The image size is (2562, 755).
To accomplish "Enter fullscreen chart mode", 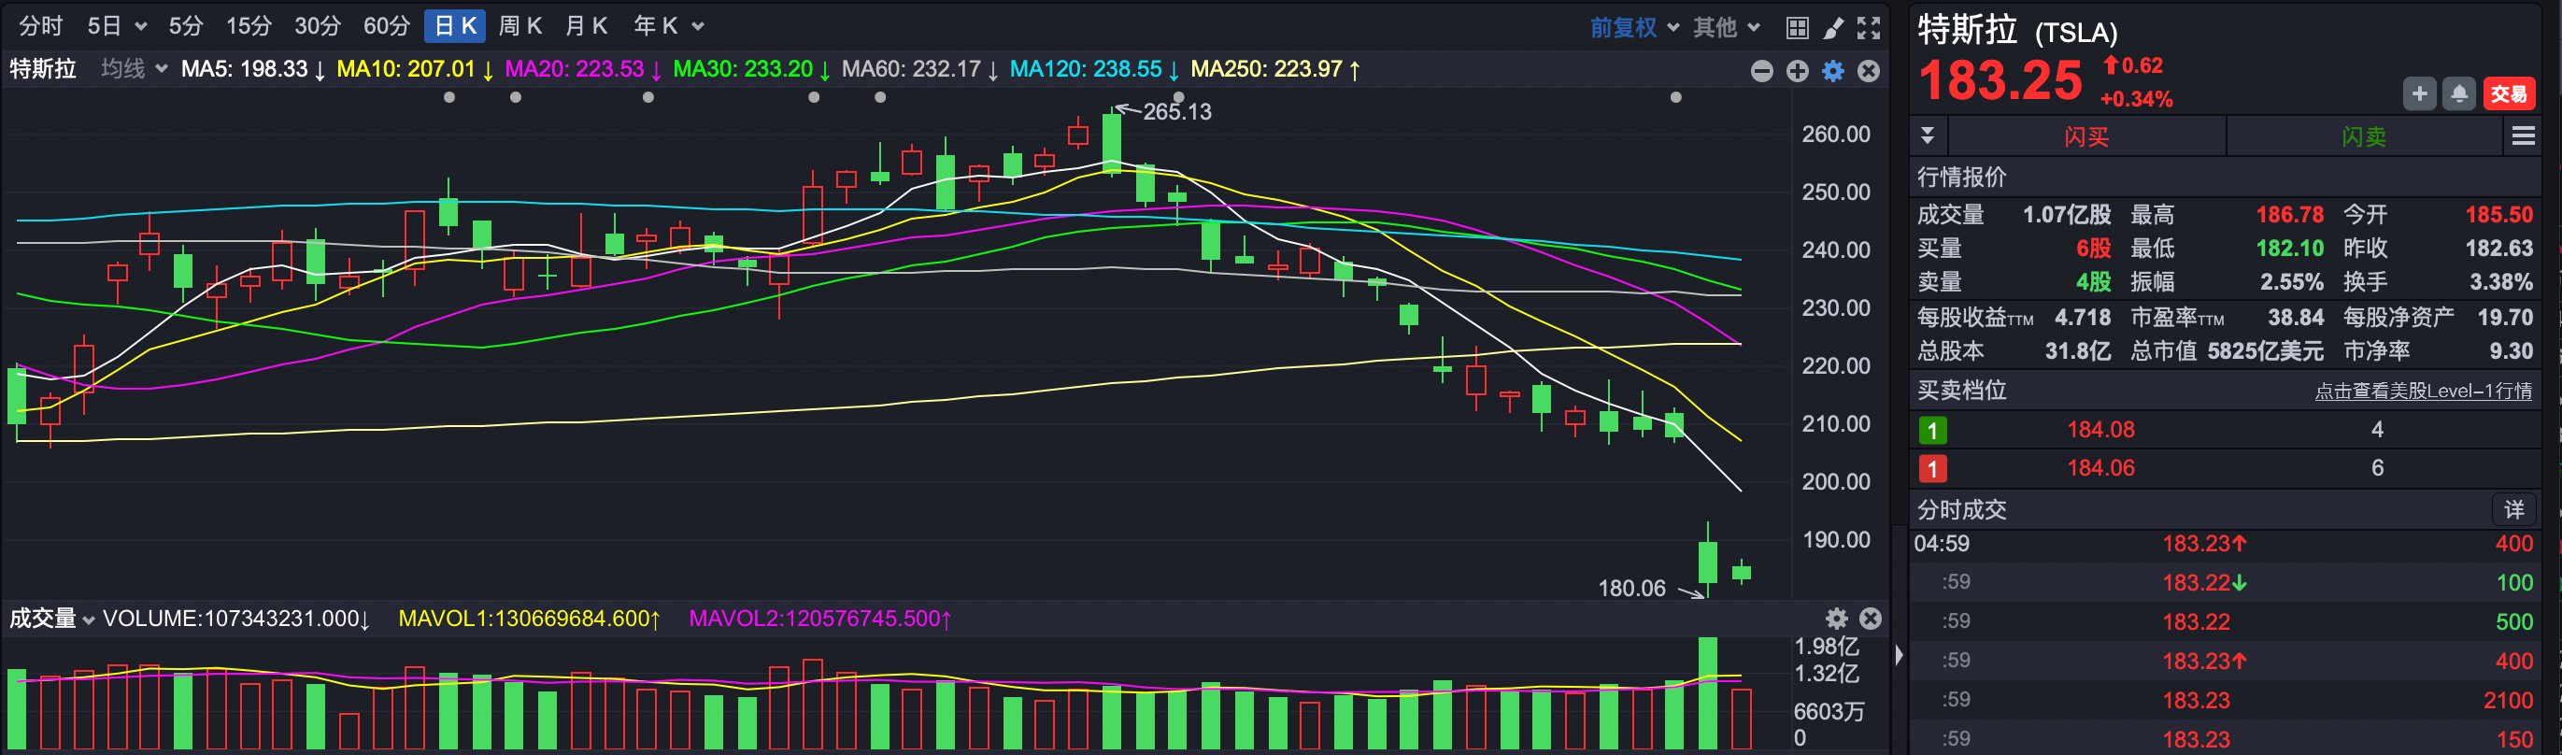I will click(1869, 28).
